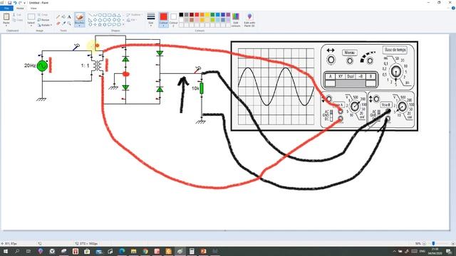Select the Fill with colour bucket tool
This screenshot has width=456, height=256.
63,17
